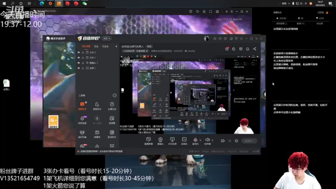Add a 多媒体 media source
The image size is (336, 189).
click(x=184, y=141)
